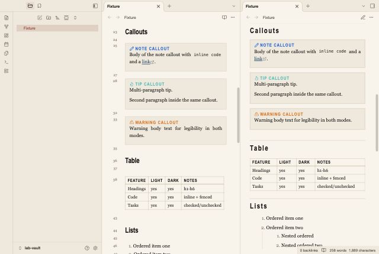The height and width of the screenshot is (254, 379).
Task: Follow the link in left note callout
Action: click(146, 61)
